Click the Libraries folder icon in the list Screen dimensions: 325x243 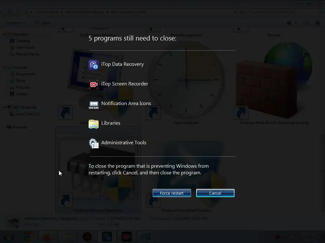[x=94, y=124]
